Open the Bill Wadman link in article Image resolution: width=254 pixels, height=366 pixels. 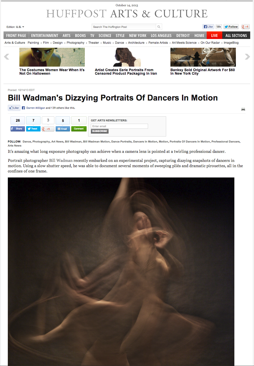pos(61,160)
